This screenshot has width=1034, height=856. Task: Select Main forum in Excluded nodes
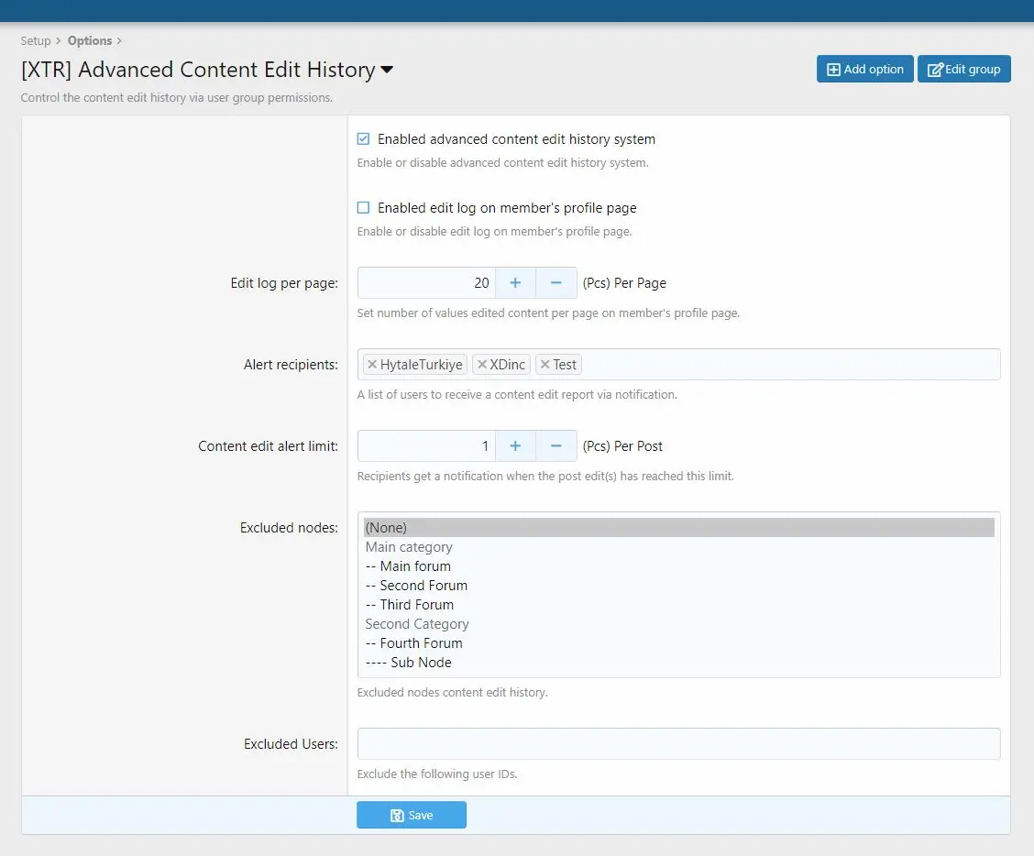click(678, 565)
